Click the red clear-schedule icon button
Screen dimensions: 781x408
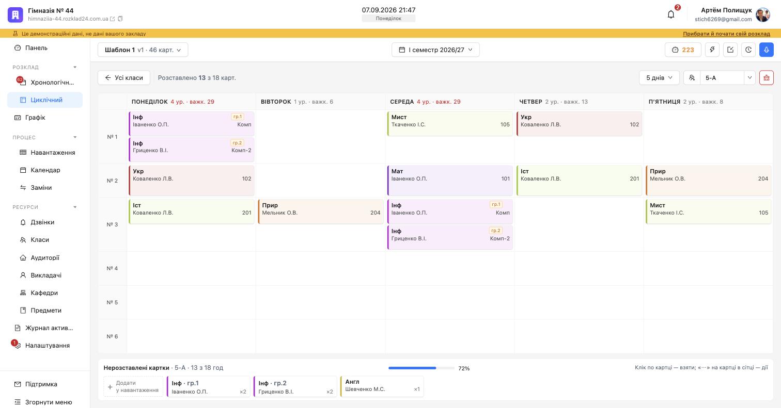[767, 78]
